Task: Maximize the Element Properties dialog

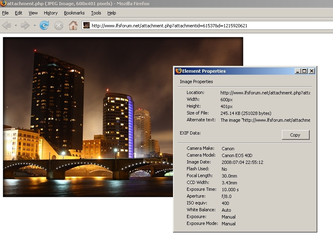Action: pos(304,71)
